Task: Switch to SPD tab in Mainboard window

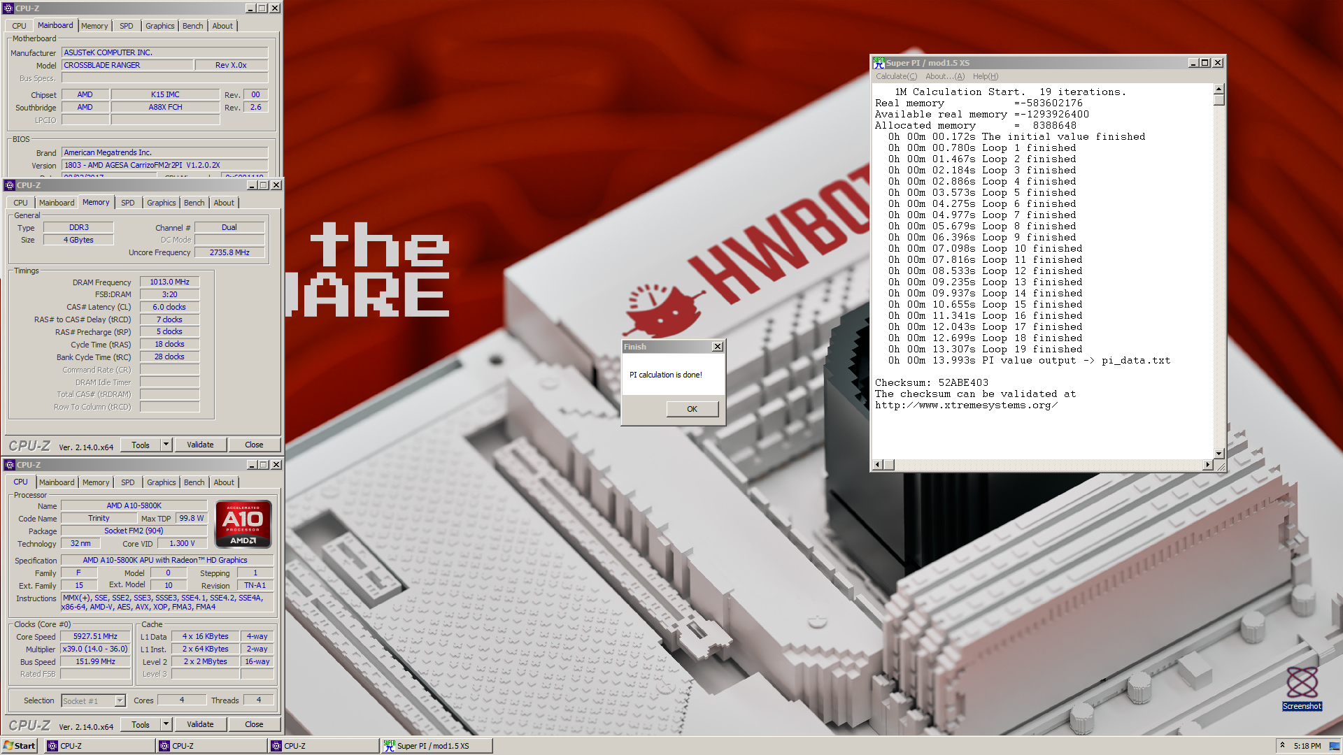Action: [x=127, y=26]
